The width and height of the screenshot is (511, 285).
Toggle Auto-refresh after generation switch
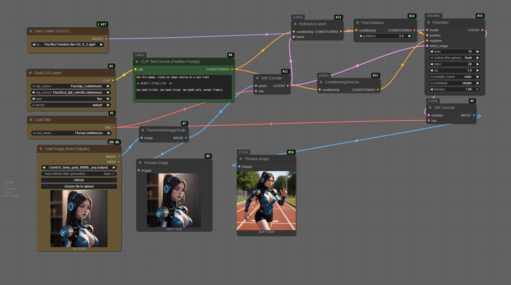pyautogui.click(x=113, y=174)
